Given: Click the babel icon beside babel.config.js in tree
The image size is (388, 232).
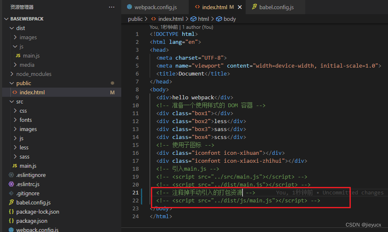Looking at the screenshot, I should [11, 202].
